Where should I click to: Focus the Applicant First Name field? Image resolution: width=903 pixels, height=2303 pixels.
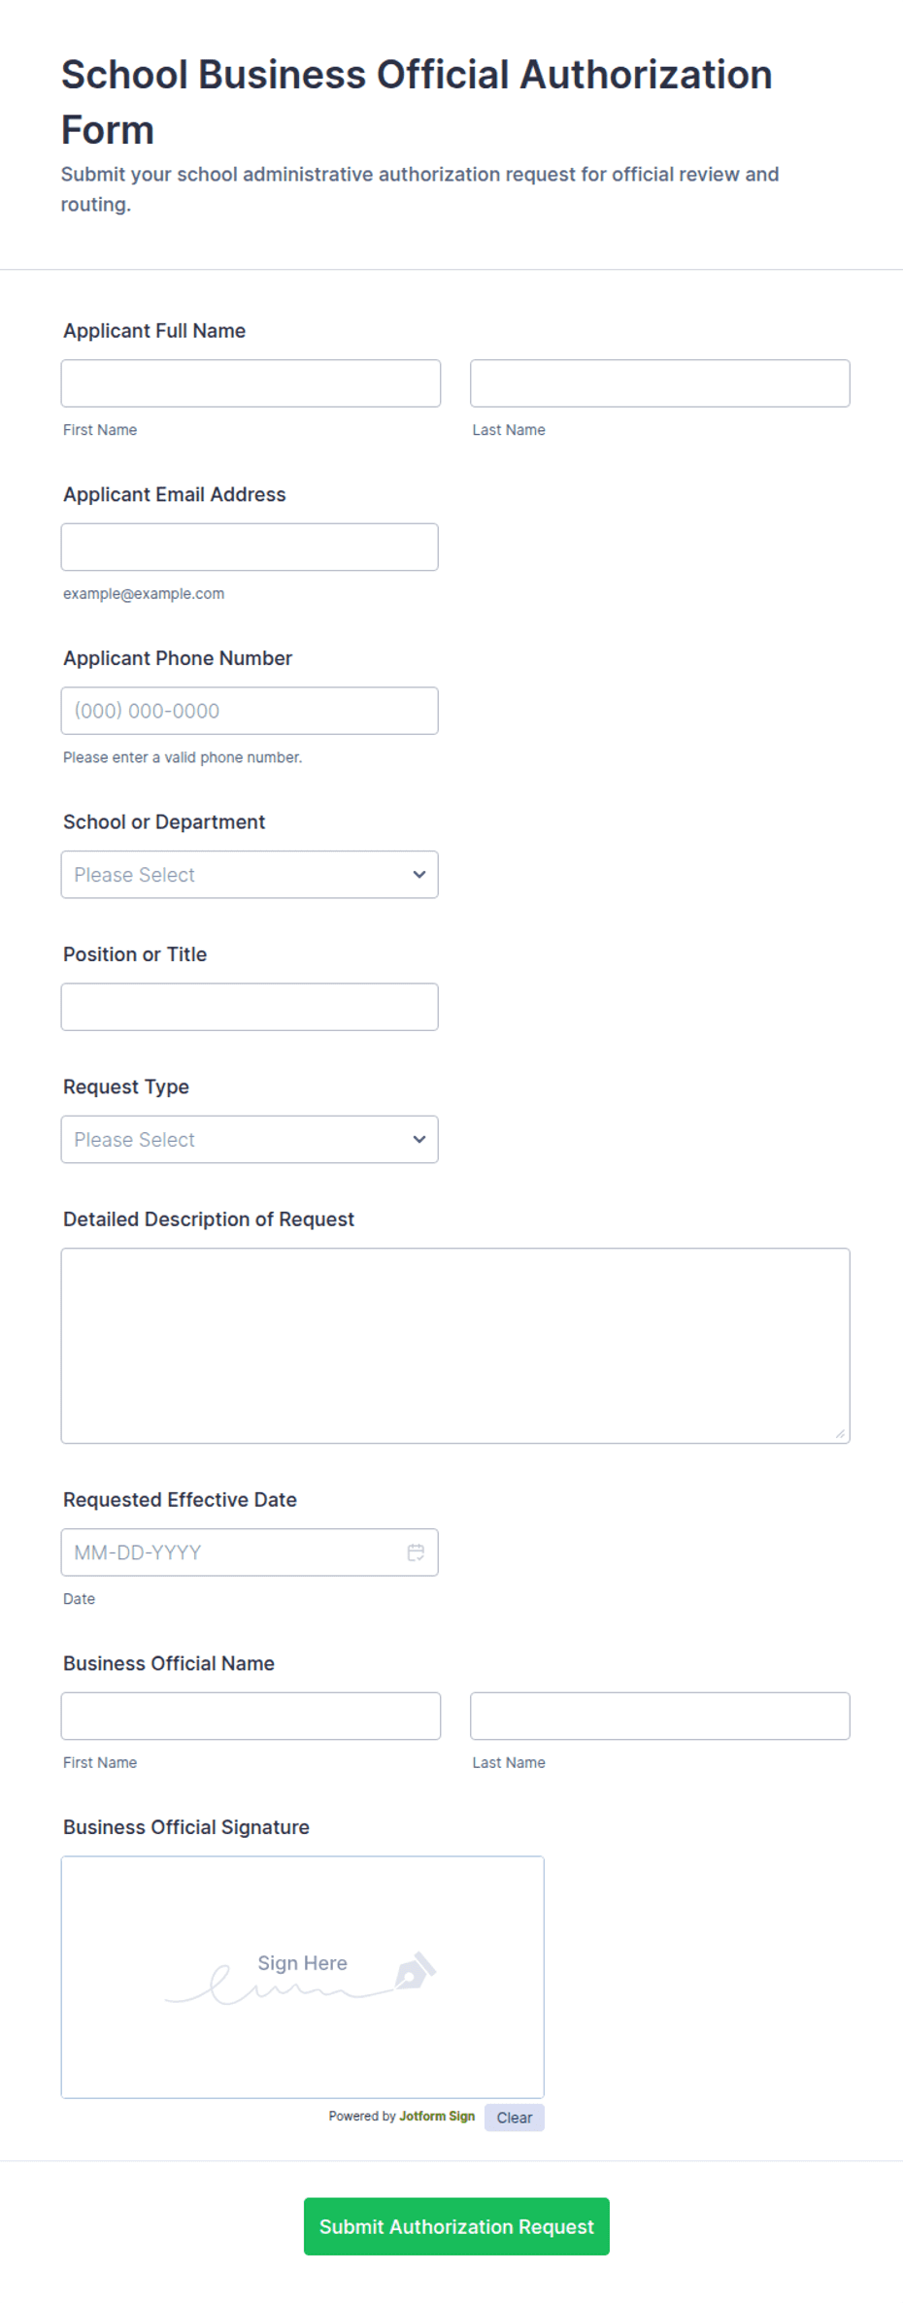coord(251,384)
